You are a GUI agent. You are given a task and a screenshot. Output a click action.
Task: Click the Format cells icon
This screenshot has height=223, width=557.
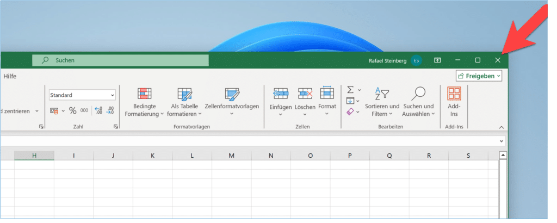(327, 92)
